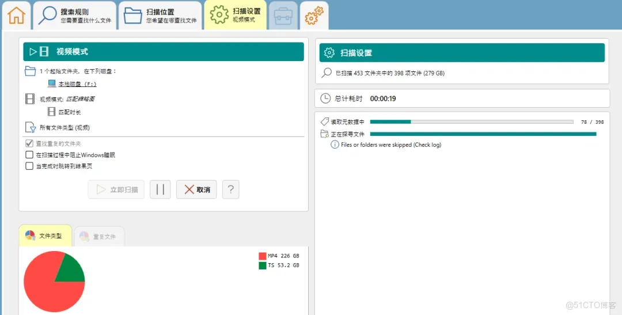Select the MP4 226 GB legend text

click(283, 256)
